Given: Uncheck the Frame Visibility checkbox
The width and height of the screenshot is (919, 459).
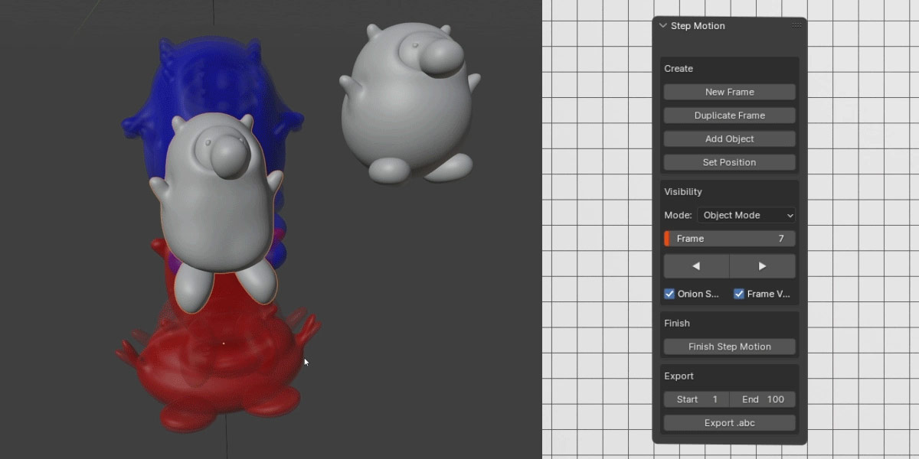Looking at the screenshot, I should coord(738,293).
